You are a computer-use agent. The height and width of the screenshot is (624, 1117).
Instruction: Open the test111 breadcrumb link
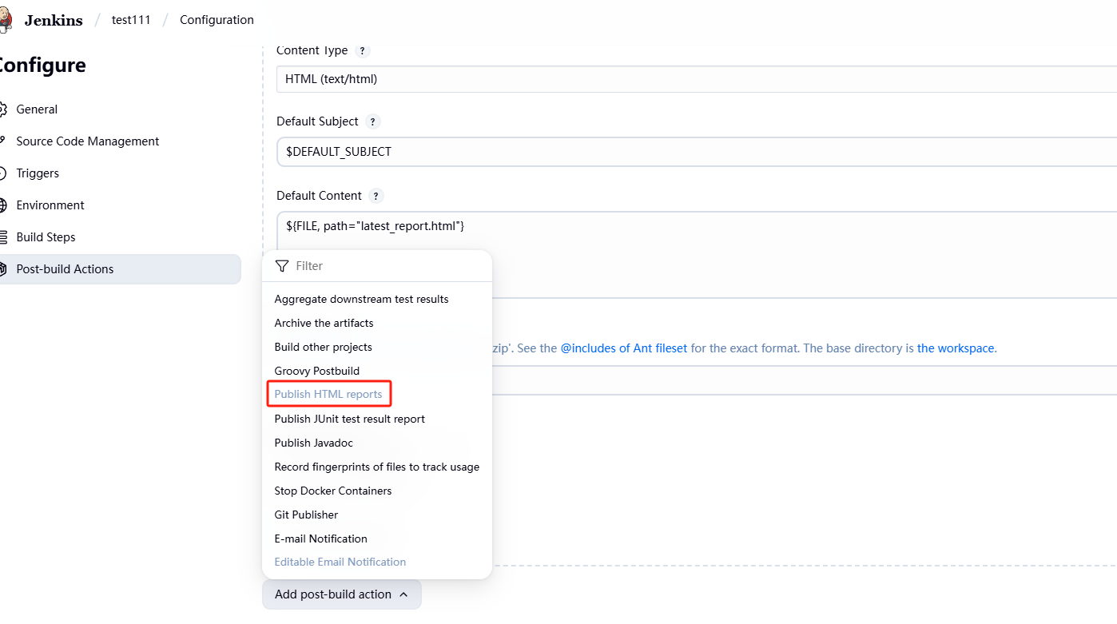click(131, 20)
